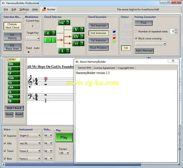
Task: Select the 7 next to ii chord
Action: (x=54, y=33)
